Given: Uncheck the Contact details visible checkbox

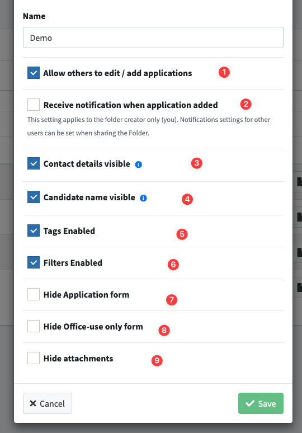Looking at the screenshot, I should click(34, 163).
